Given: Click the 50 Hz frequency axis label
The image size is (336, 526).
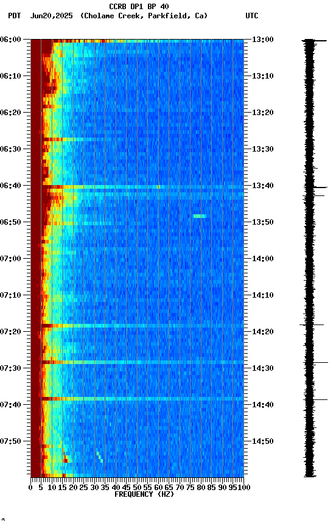Looking at the screenshot, I should pos(137,488).
